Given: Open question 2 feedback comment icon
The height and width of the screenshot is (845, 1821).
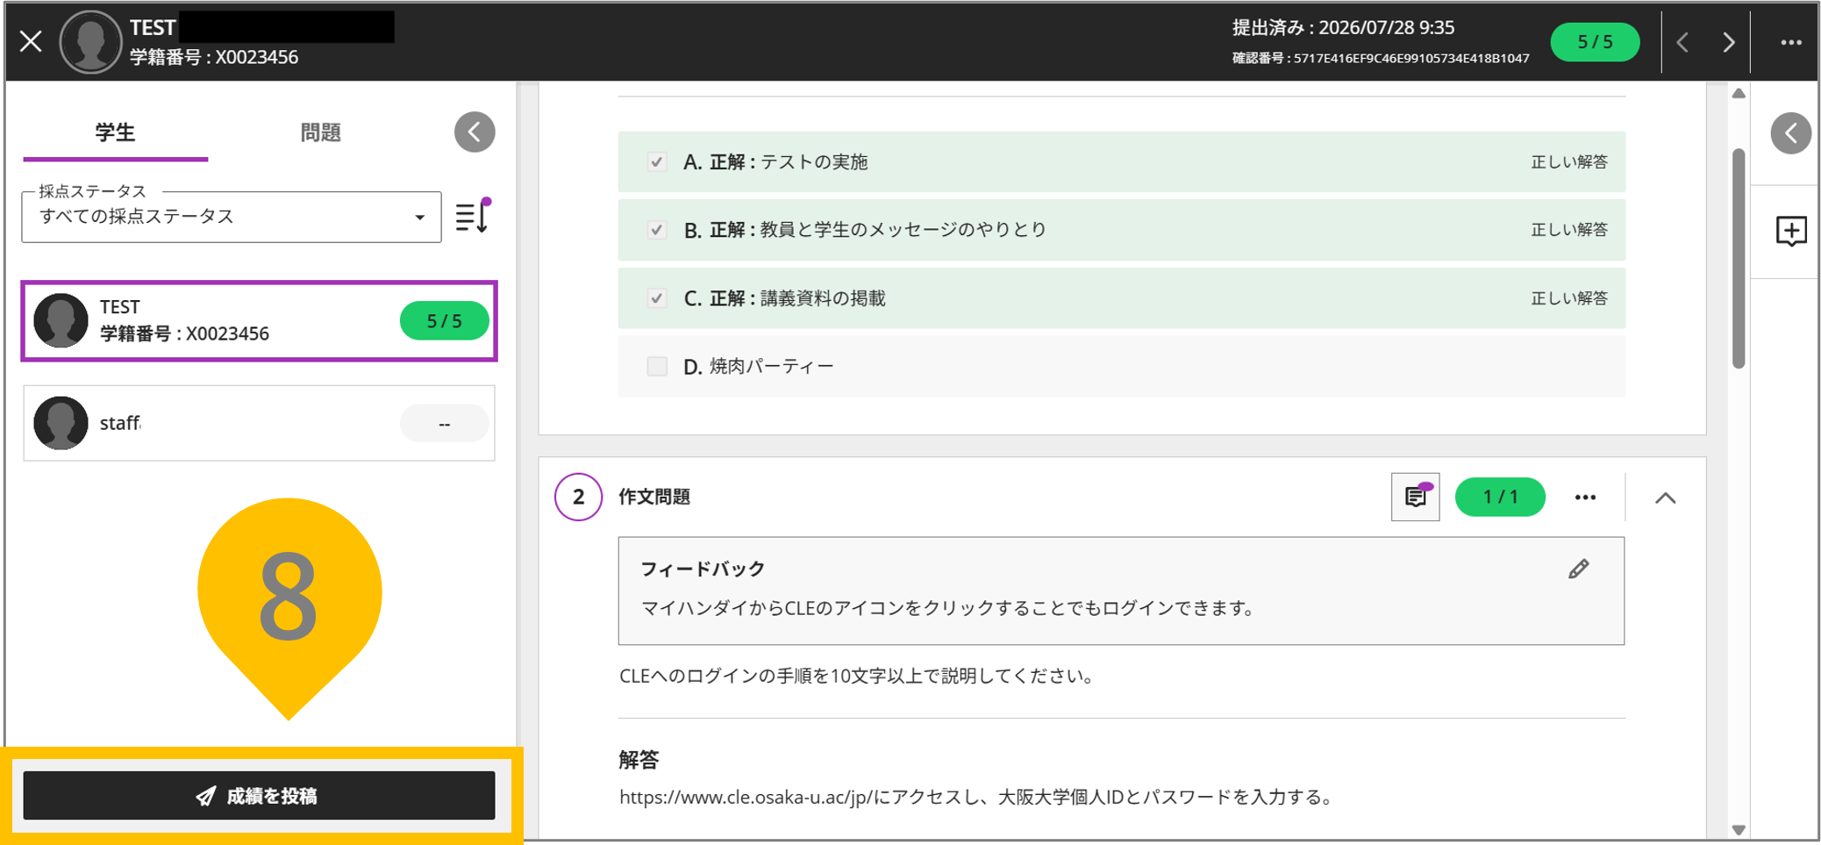Looking at the screenshot, I should tap(1415, 497).
